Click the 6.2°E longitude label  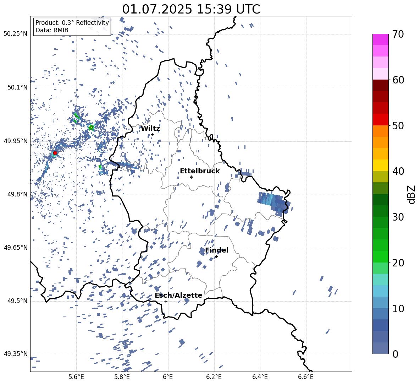click(214, 377)
